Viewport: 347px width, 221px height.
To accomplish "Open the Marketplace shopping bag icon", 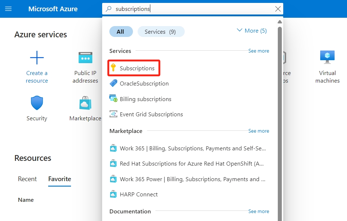I will pyautogui.click(x=85, y=103).
